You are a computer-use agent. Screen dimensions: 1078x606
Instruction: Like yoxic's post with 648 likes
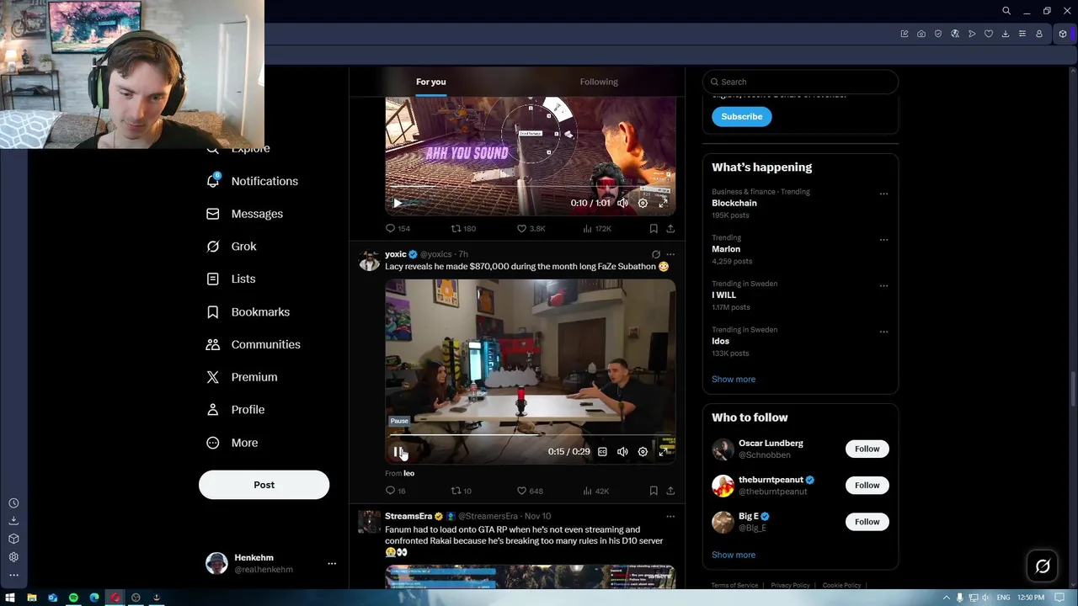point(530,491)
